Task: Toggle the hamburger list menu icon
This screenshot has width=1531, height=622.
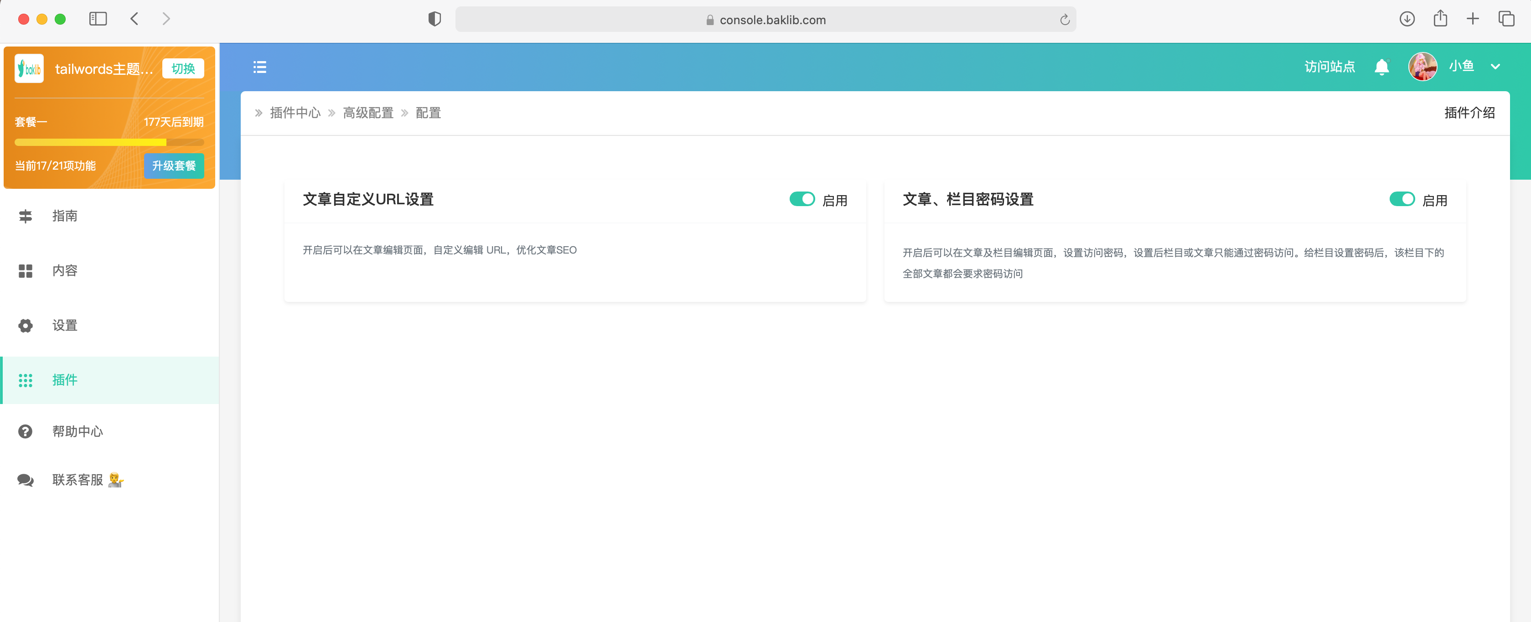Action: pos(260,67)
